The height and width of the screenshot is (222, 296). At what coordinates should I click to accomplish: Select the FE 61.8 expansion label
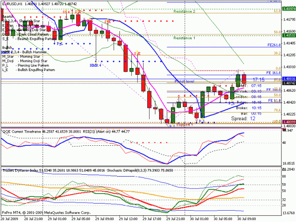[x=275, y=100]
